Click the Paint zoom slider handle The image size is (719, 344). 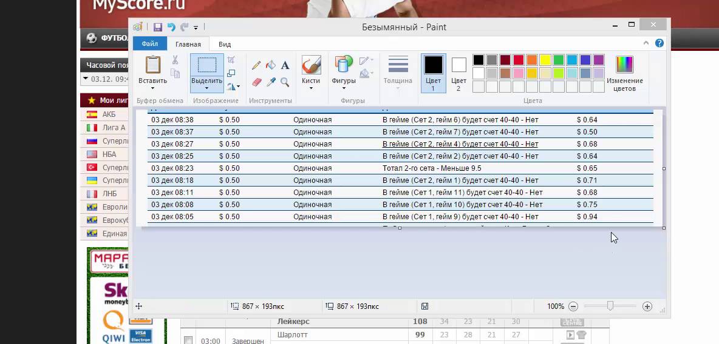610,306
